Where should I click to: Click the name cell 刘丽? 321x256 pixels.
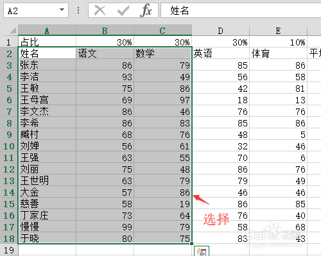pos(47,169)
